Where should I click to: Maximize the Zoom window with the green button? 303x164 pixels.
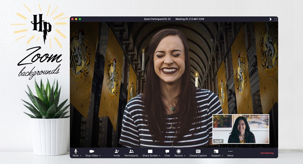(x=80, y=19)
